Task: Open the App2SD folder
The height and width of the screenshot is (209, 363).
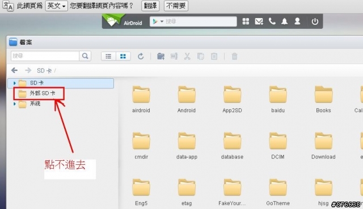Action: [232, 100]
